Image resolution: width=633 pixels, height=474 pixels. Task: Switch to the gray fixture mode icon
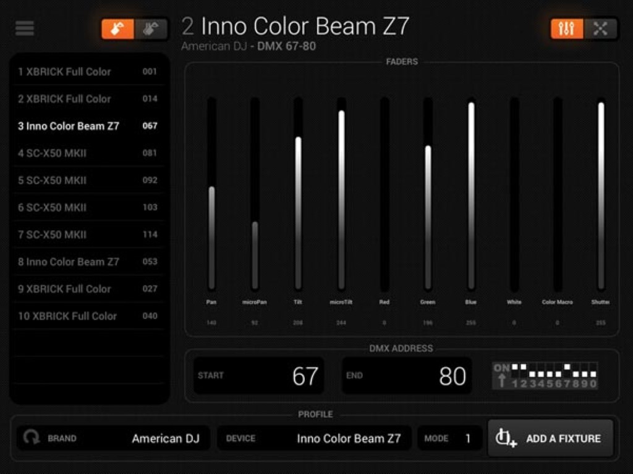[x=151, y=29]
